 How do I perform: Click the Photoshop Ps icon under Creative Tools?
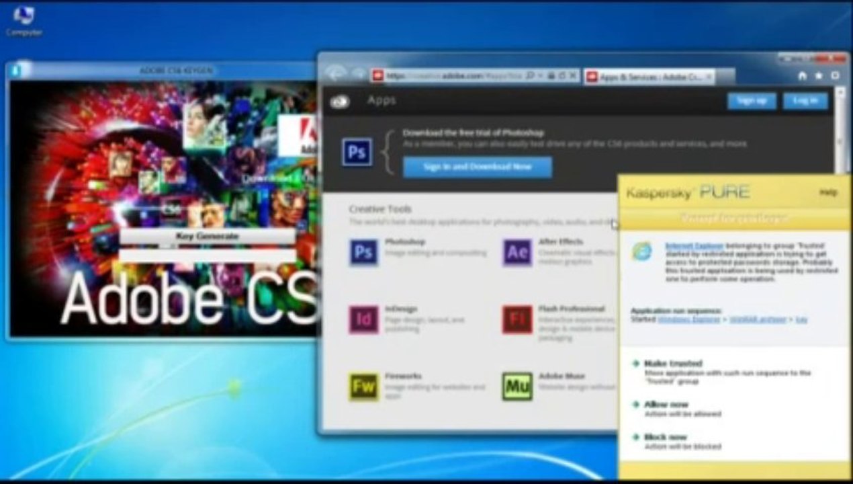coord(363,252)
